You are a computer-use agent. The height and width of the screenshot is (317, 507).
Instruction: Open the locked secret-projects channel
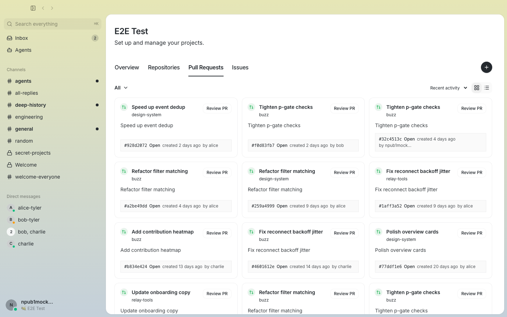click(52, 153)
